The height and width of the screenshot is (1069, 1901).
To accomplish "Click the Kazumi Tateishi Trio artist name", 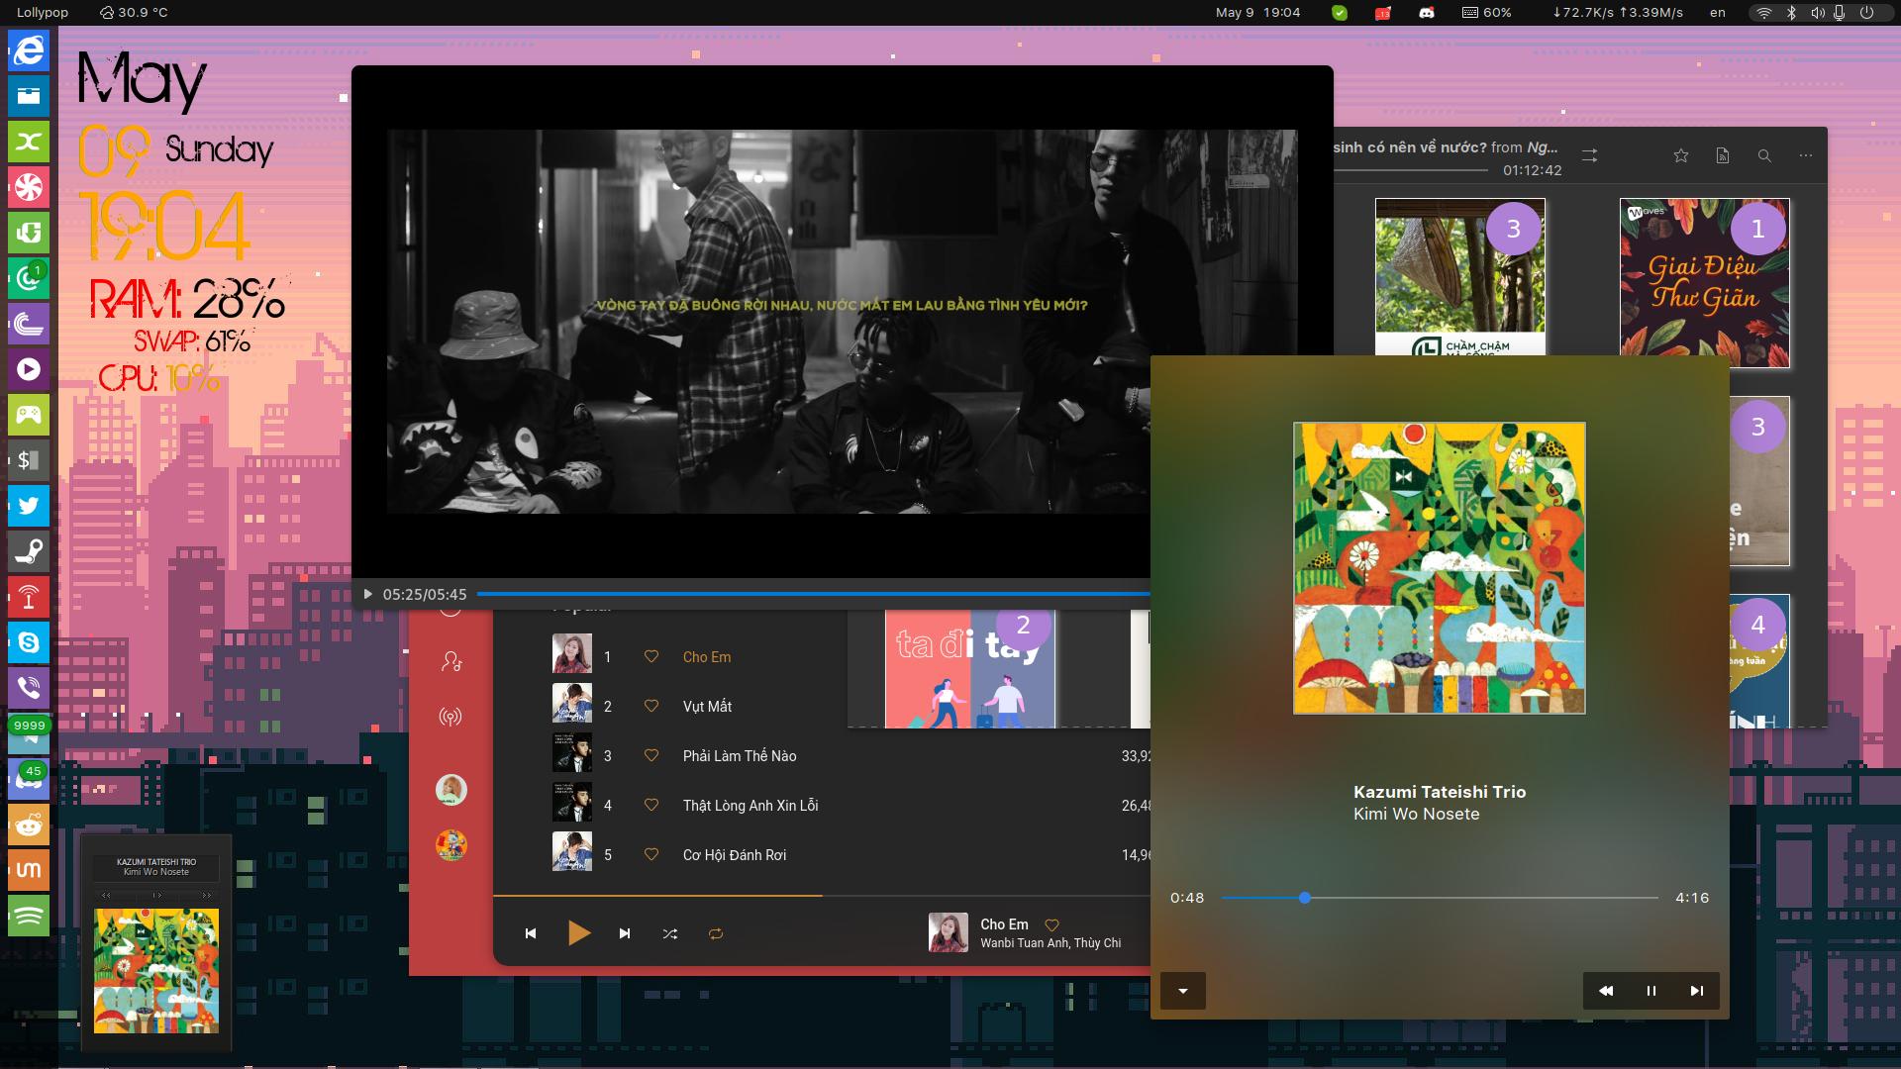I will tap(1440, 792).
